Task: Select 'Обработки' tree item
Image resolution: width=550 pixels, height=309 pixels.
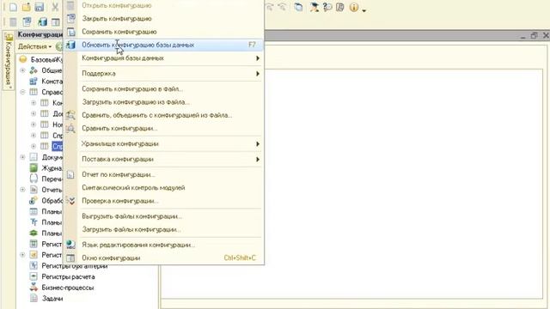Action: point(52,201)
